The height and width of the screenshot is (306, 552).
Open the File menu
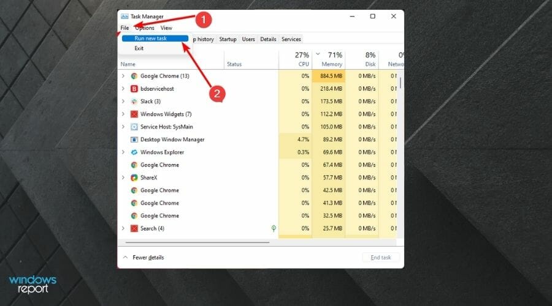pyautogui.click(x=125, y=28)
